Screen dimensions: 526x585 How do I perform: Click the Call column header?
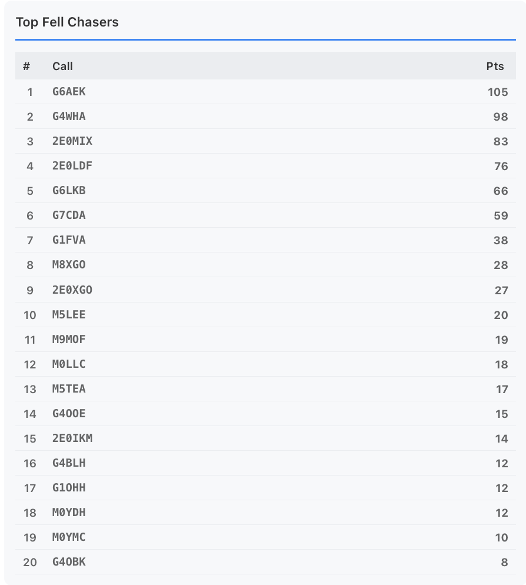pos(62,66)
